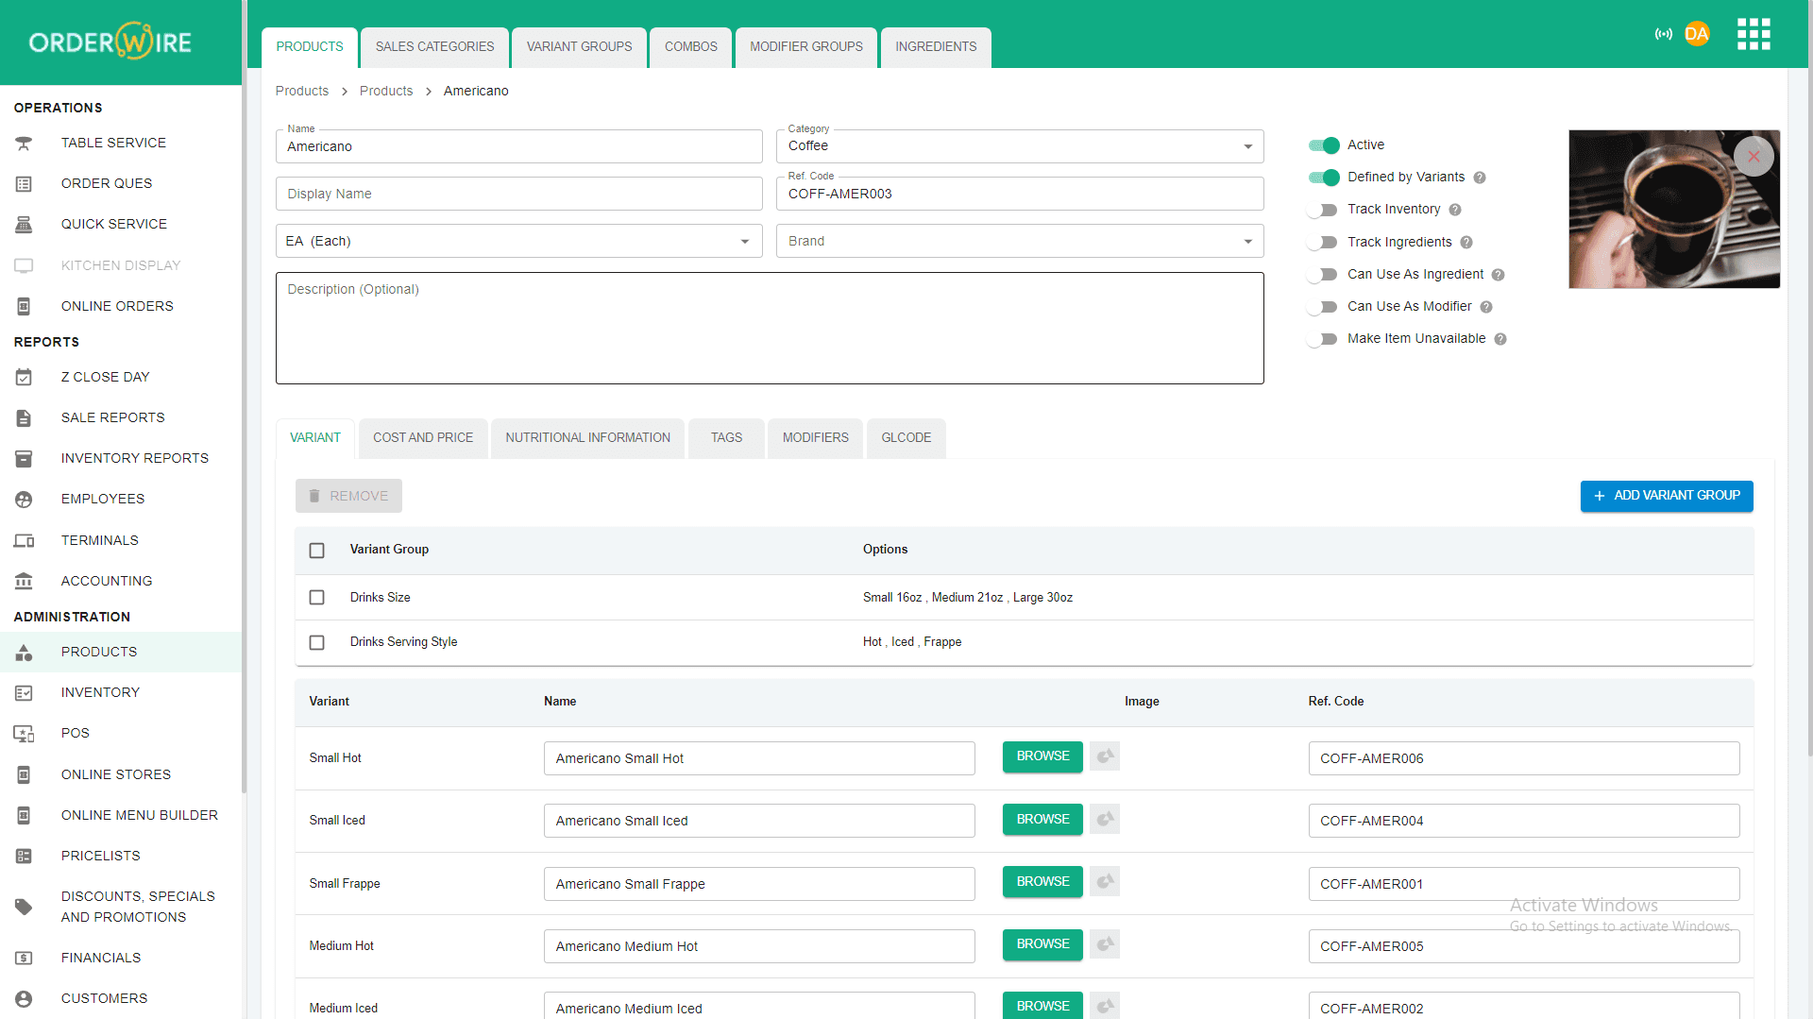Click the Accounting bank icon
This screenshot has width=1813, height=1019.
point(24,581)
